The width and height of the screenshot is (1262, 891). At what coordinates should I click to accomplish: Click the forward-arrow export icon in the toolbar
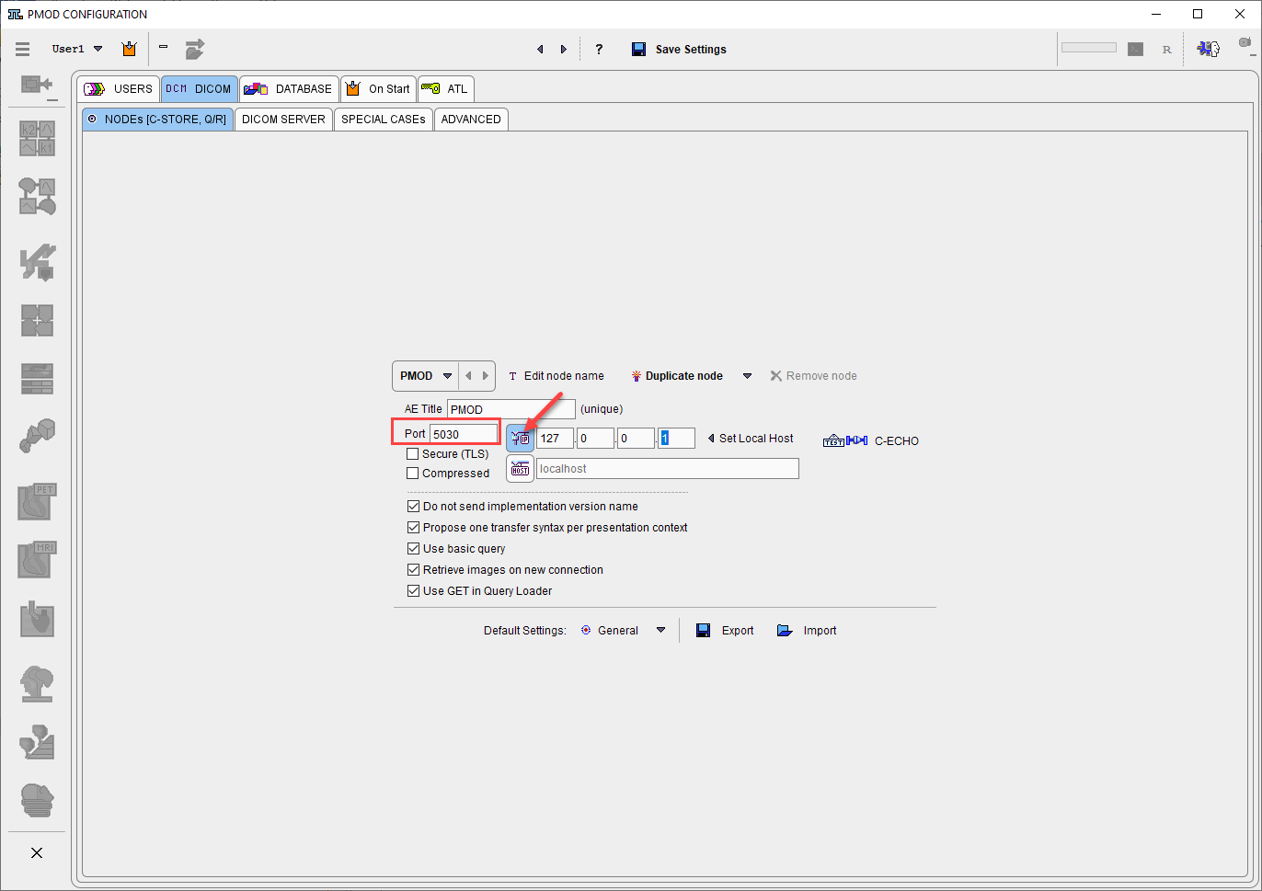194,49
